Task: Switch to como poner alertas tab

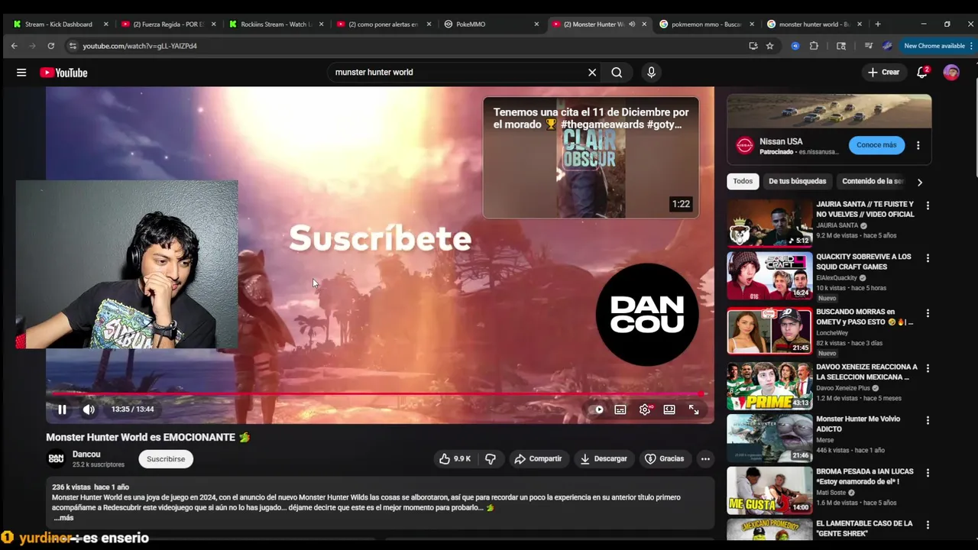Action: tap(384, 24)
